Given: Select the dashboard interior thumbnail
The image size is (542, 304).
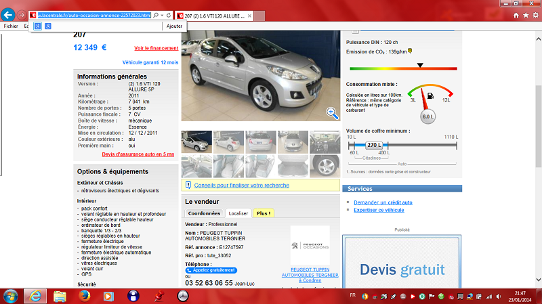Looking at the screenshot, I should point(325,142).
